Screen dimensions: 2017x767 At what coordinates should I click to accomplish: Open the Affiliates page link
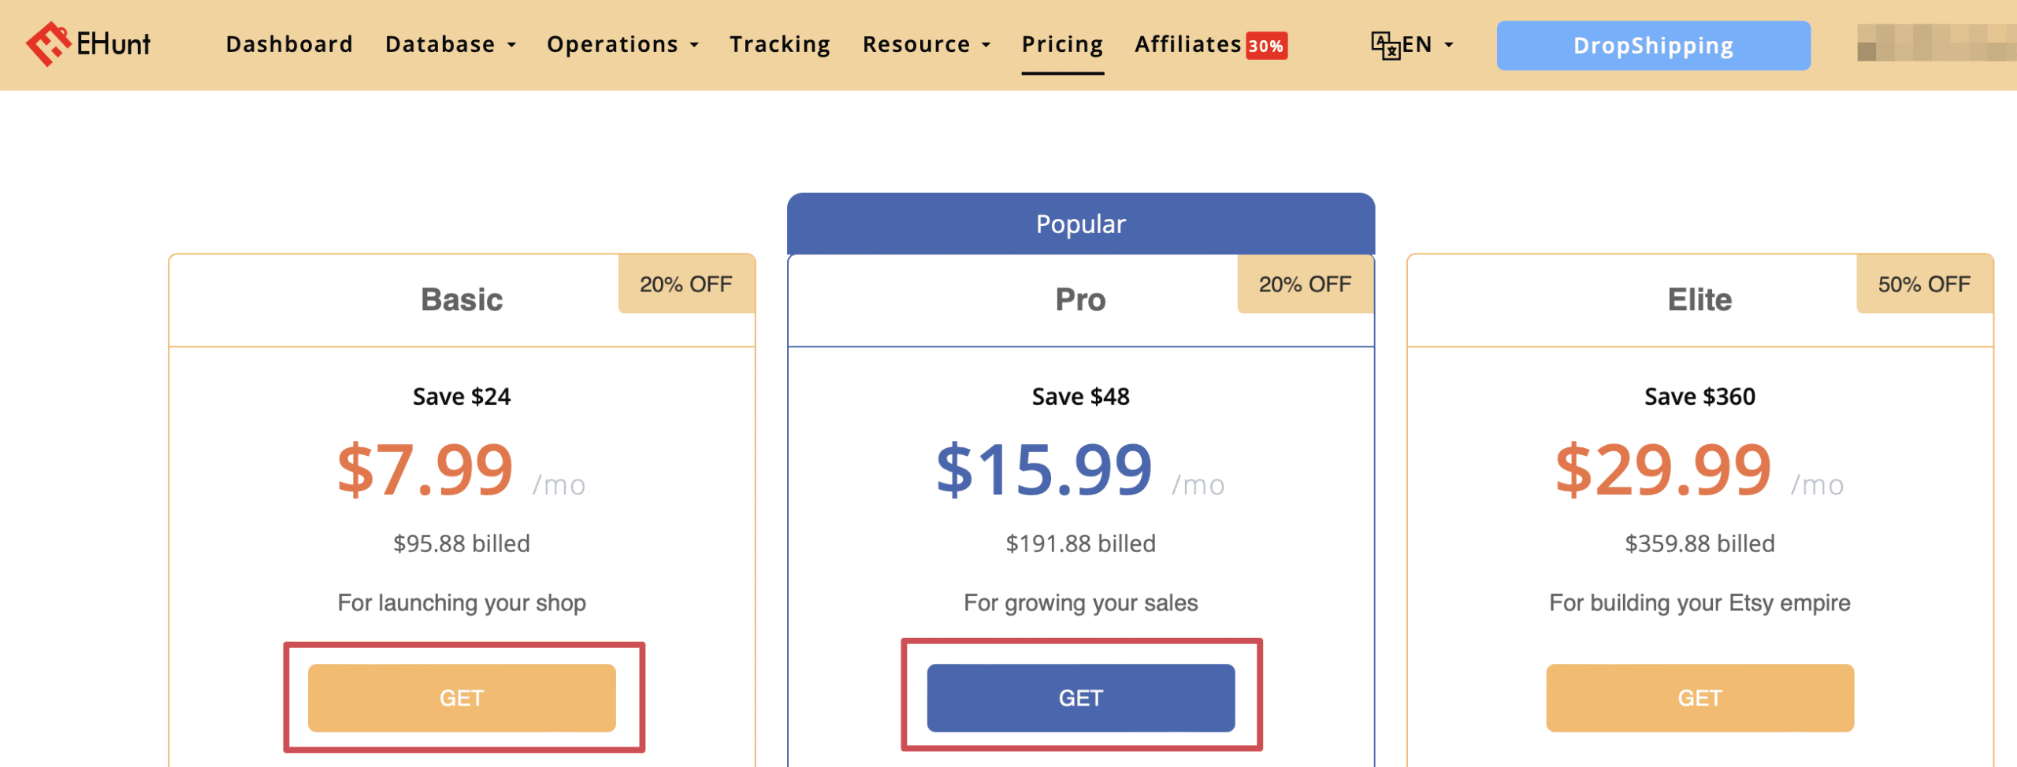(1187, 44)
